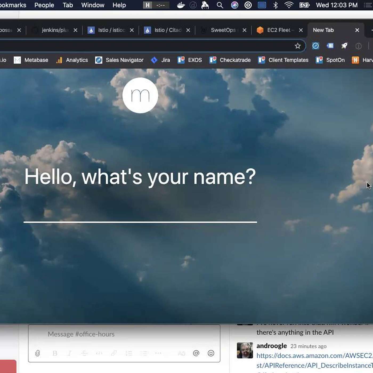
Task: Click the rocket extension icon
Action: coord(344,46)
